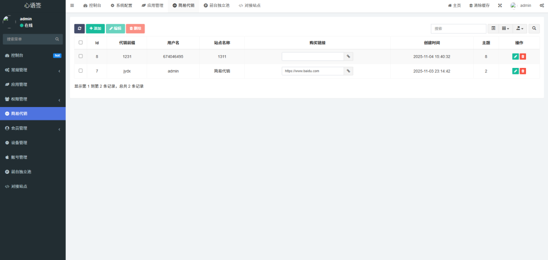
Task: Click the green 添加 add button
Action: (95, 29)
